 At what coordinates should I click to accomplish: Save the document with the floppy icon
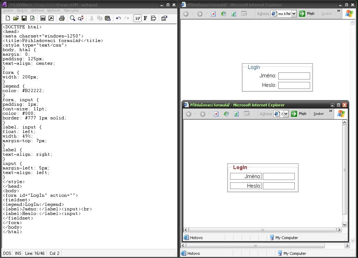pyautogui.click(x=24, y=18)
